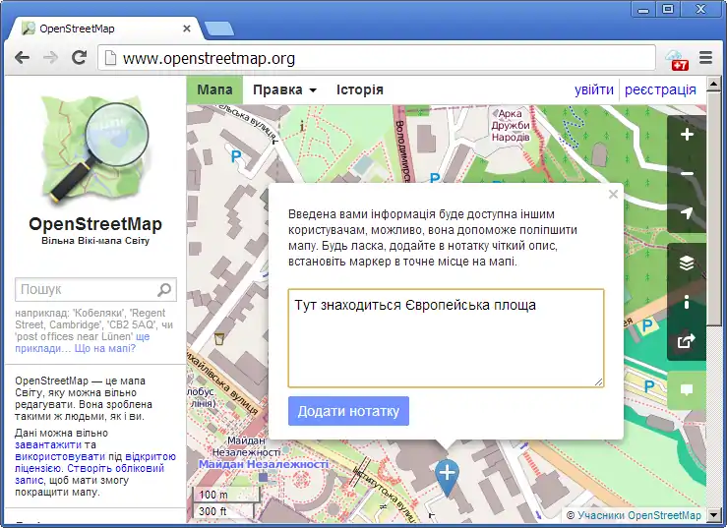Click the show my location arrow icon
The height and width of the screenshot is (528, 727).
coord(687,213)
